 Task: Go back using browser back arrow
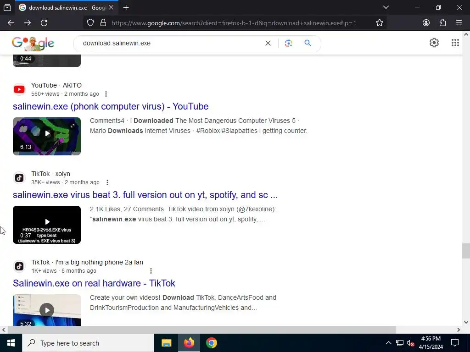click(x=11, y=23)
